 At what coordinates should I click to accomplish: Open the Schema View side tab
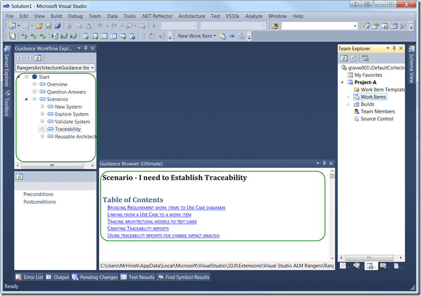(412, 64)
